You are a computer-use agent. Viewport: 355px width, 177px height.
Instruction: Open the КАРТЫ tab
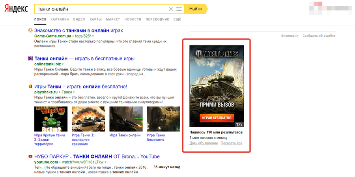click(95, 19)
